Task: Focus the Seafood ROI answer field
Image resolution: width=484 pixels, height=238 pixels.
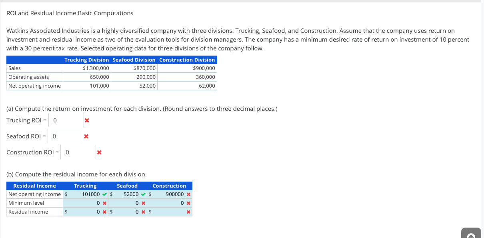Action: 66,136
